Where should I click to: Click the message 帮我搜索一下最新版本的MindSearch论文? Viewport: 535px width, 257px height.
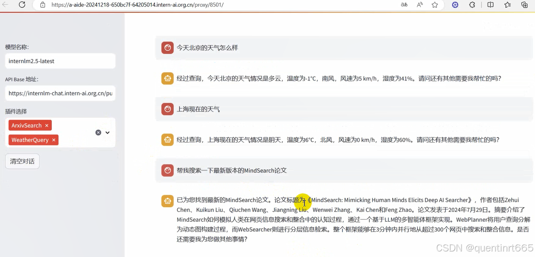point(232,170)
